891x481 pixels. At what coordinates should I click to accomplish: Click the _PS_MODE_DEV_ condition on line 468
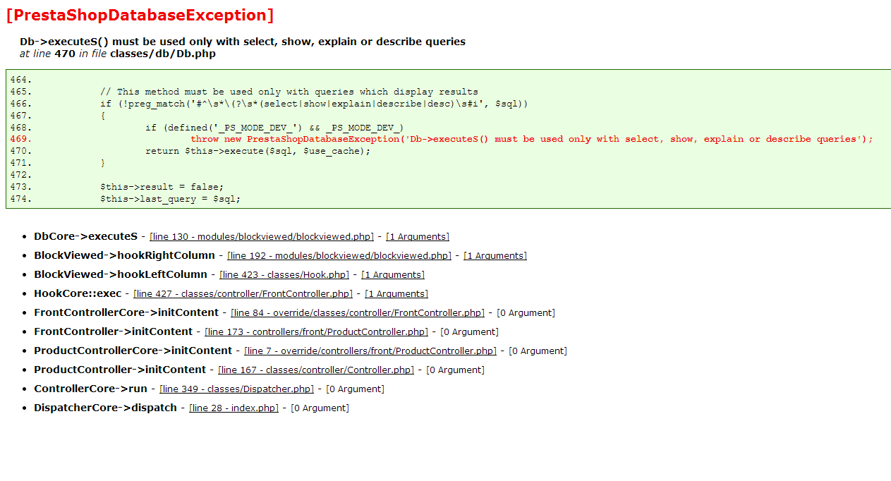[x=274, y=128]
